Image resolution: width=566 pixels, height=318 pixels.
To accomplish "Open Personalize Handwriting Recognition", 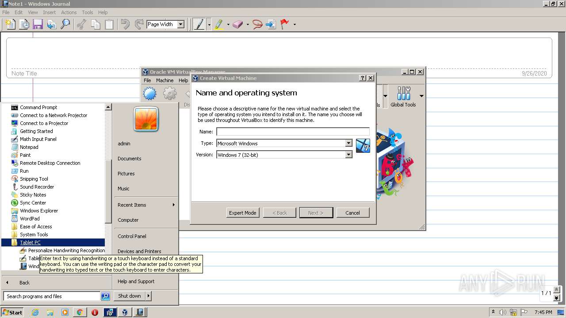I will [66, 250].
